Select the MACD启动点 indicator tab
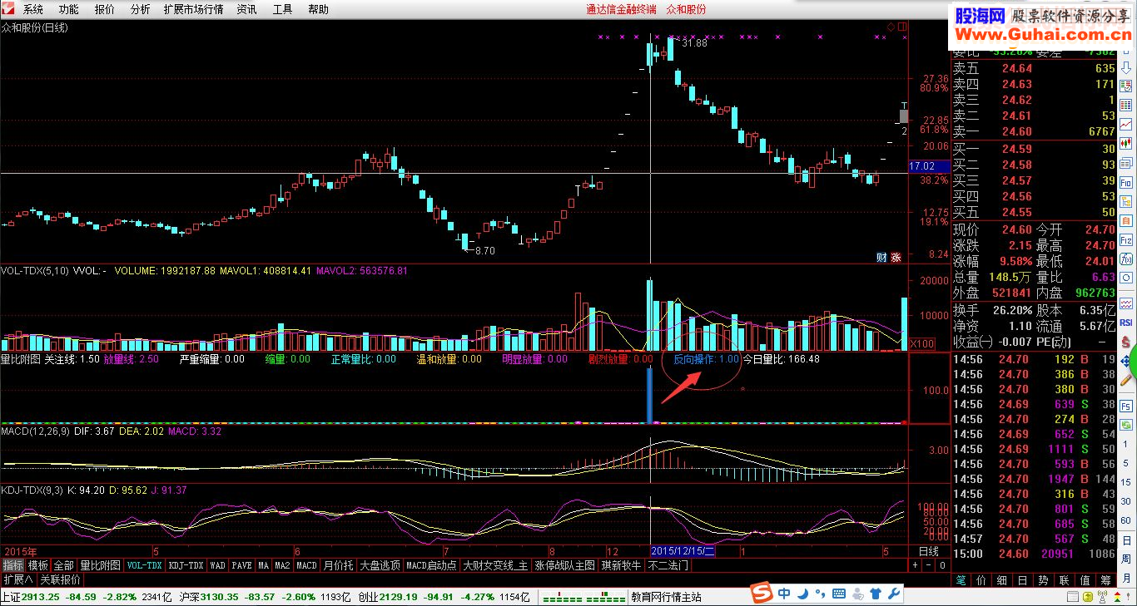 pos(432,565)
